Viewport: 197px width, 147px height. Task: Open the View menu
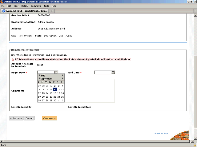pyautogui.click(x=16, y=6)
